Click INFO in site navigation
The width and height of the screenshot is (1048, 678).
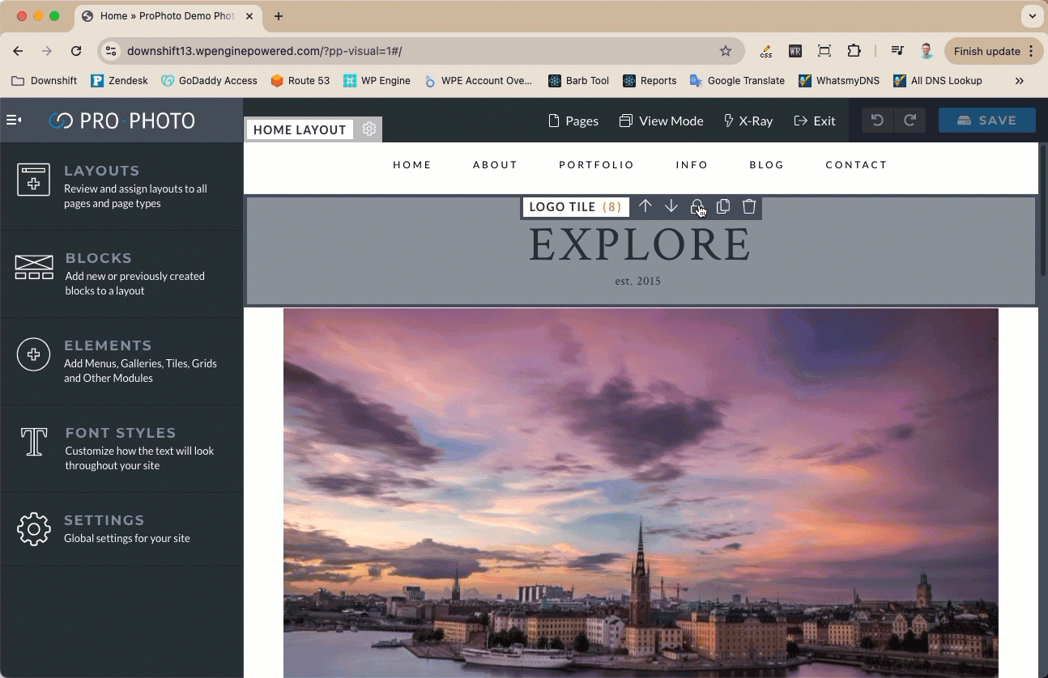(x=692, y=165)
